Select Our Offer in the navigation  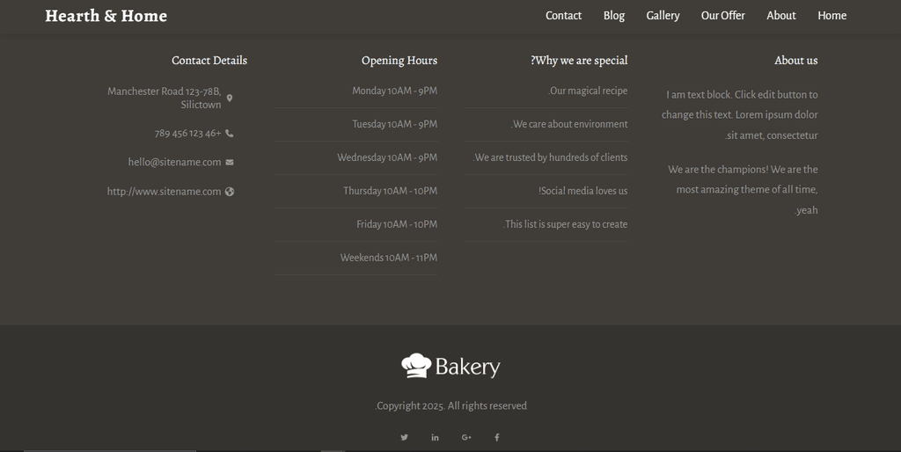click(x=722, y=16)
